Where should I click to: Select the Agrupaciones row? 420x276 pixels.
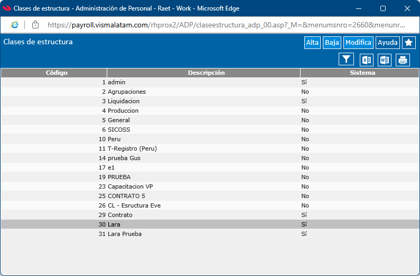210,92
